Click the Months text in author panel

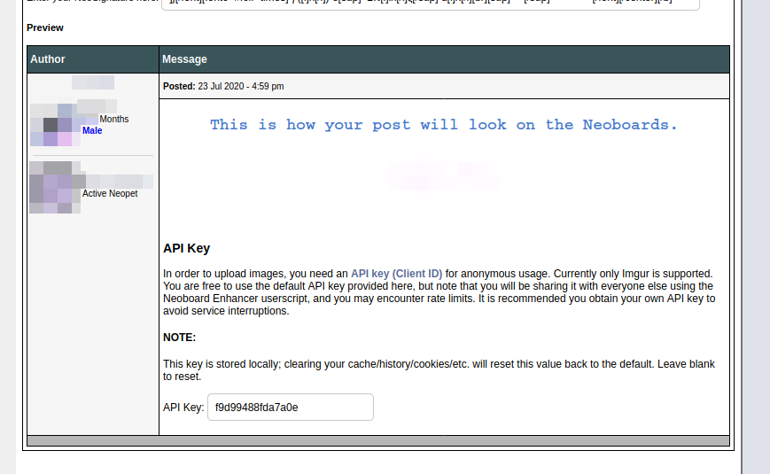point(114,120)
